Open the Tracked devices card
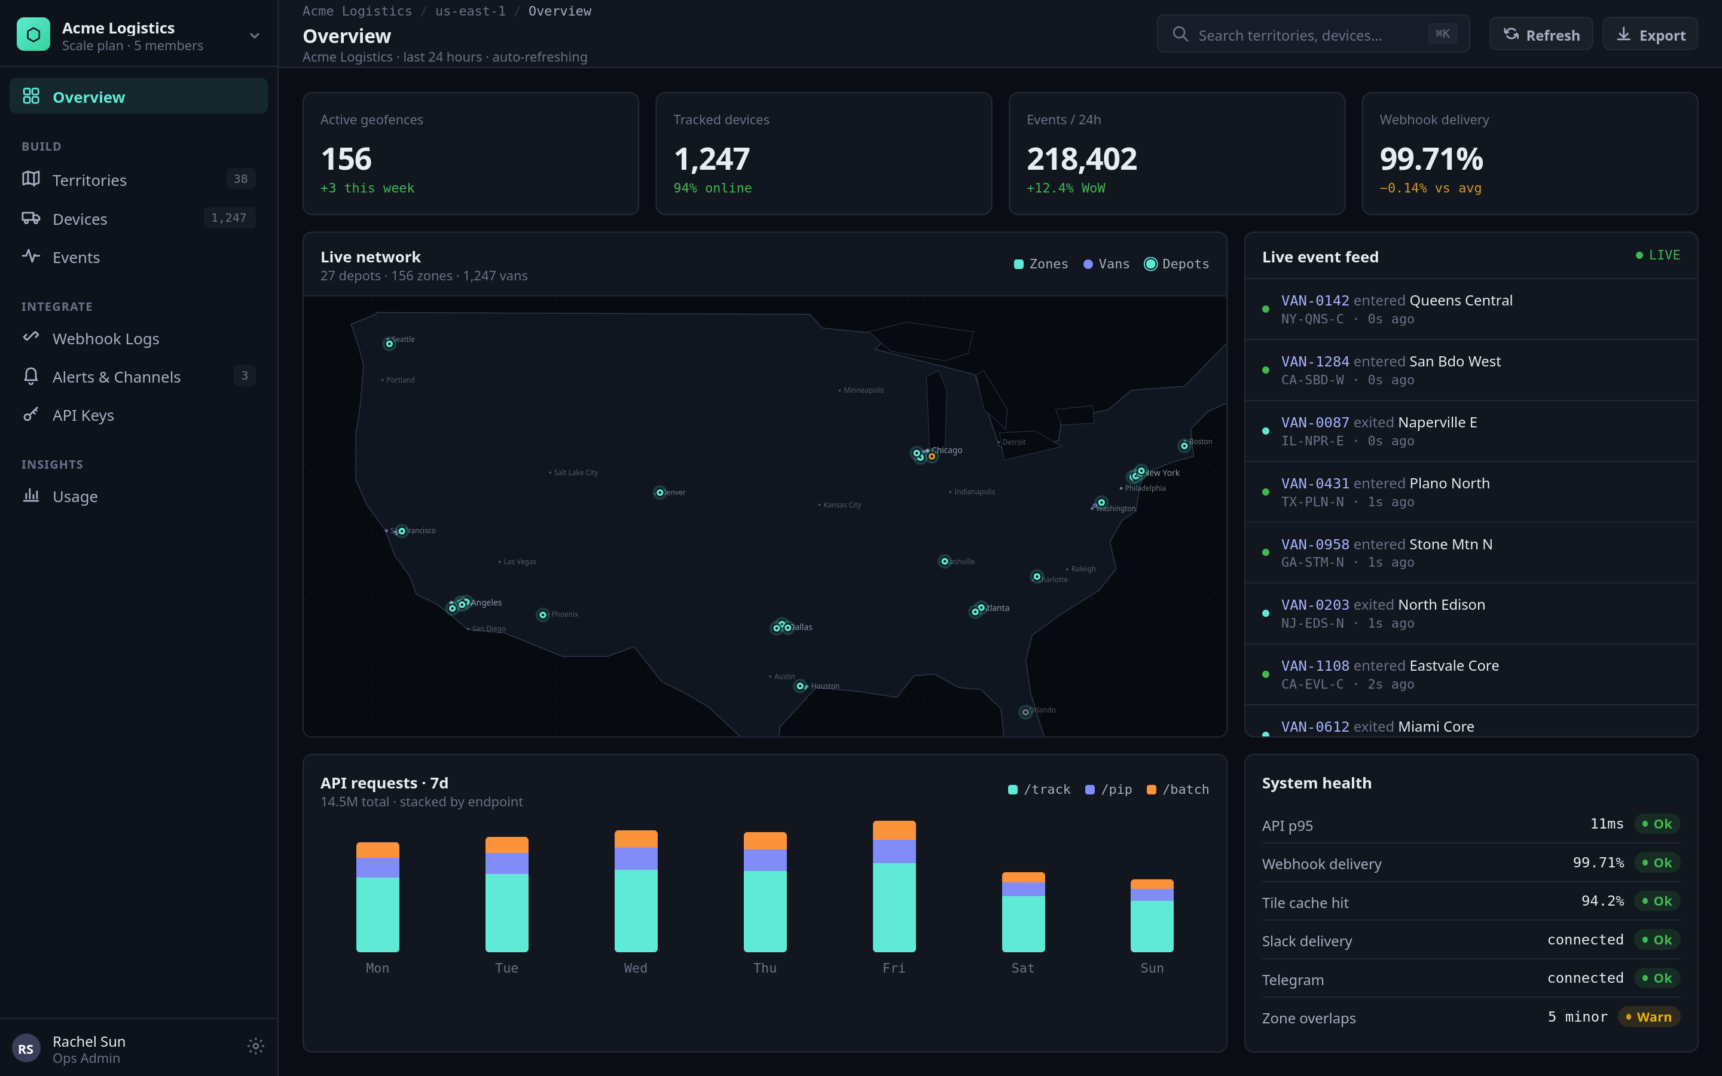 pos(823,154)
